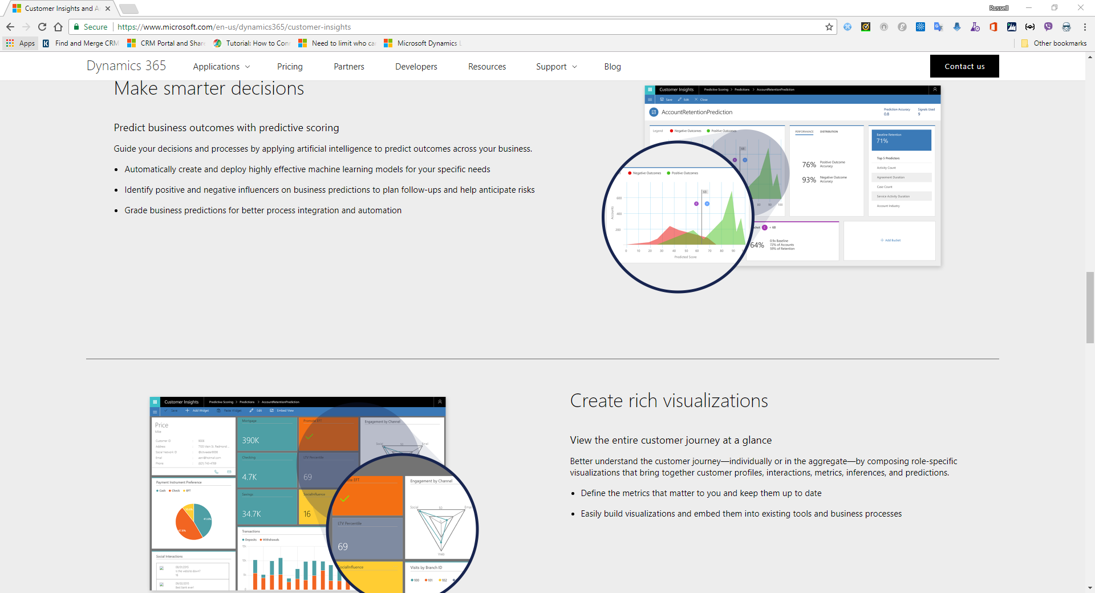The height and width of the screenshot is (593, 1095).
Task: Click the Norton checkmark extension icon
Action: (865, 27)
